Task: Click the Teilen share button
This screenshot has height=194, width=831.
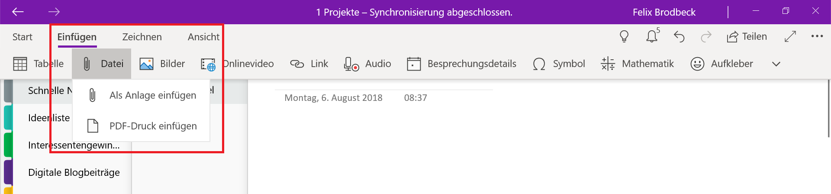Action: coord(747,37)
